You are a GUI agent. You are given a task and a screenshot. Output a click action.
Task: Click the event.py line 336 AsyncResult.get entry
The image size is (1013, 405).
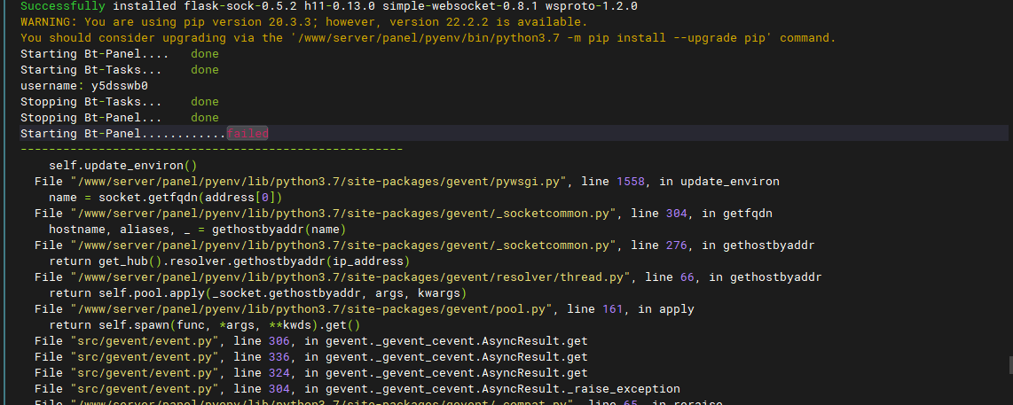(x=310, y=357)
